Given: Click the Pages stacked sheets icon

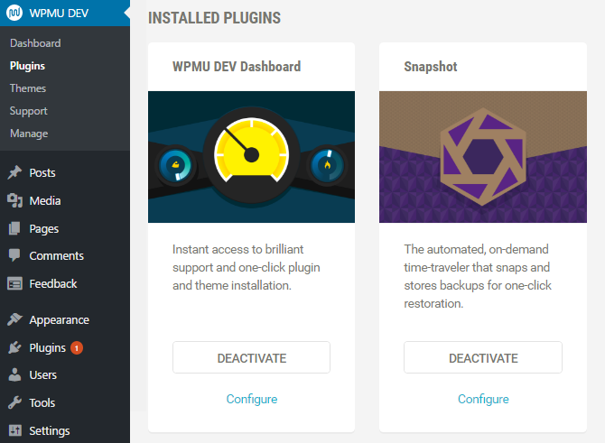Looking at the screenshot, I should (14, 228).
